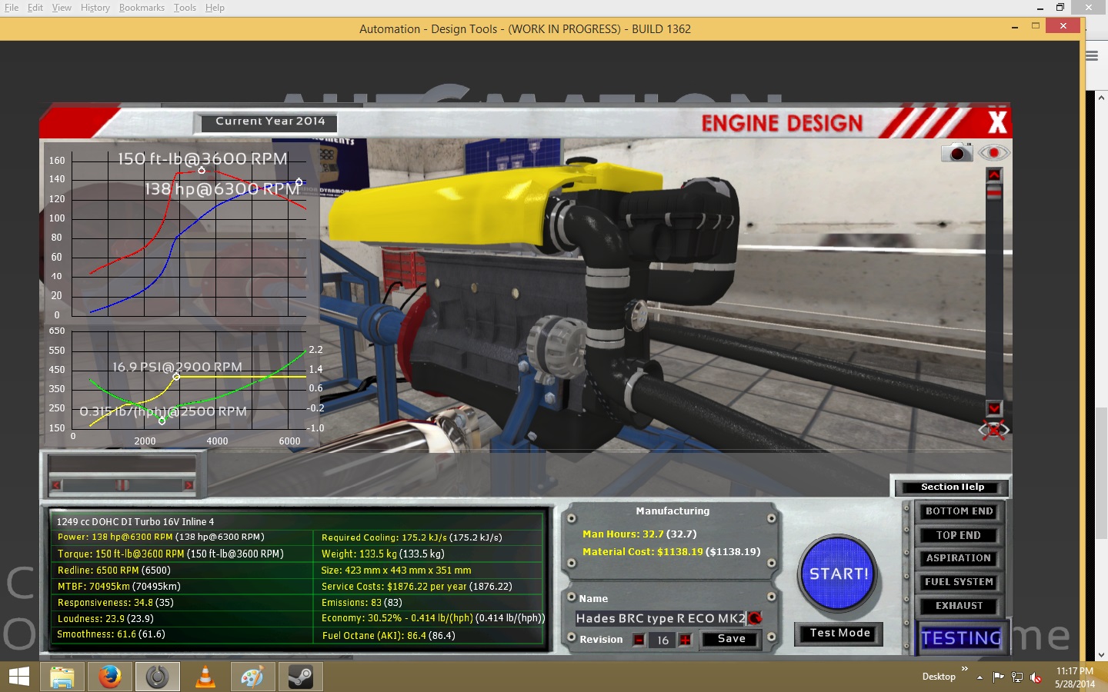
Task: Click the Current Year 2014 label
Action: coord(270,121)
